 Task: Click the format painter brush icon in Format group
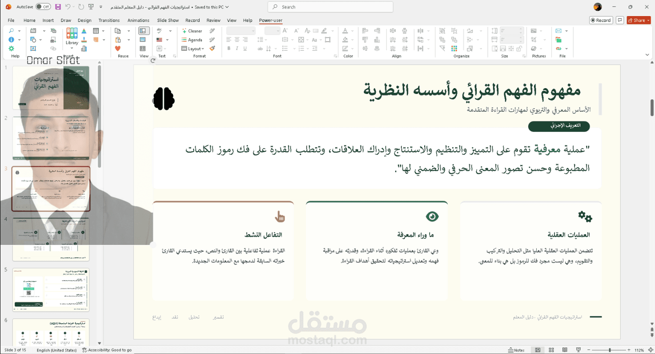213,49
